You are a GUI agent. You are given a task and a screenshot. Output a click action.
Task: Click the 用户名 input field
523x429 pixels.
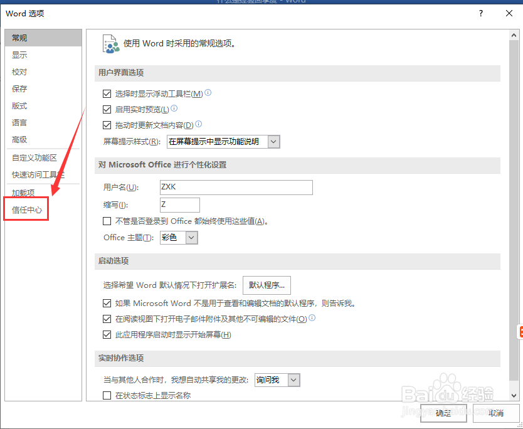[x=236, y=187]
